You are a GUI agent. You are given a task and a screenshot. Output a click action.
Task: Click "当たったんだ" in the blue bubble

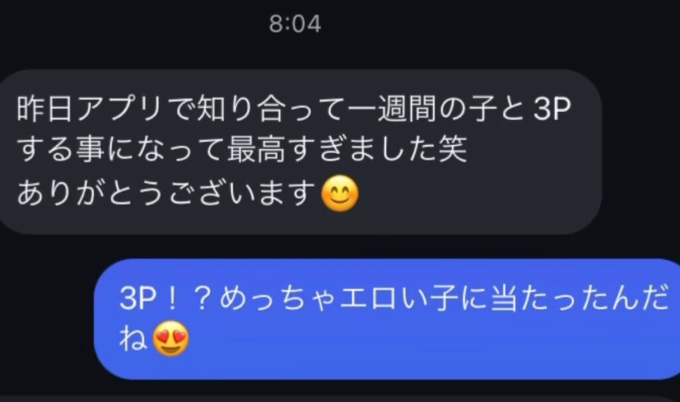[x=579, y=299]
